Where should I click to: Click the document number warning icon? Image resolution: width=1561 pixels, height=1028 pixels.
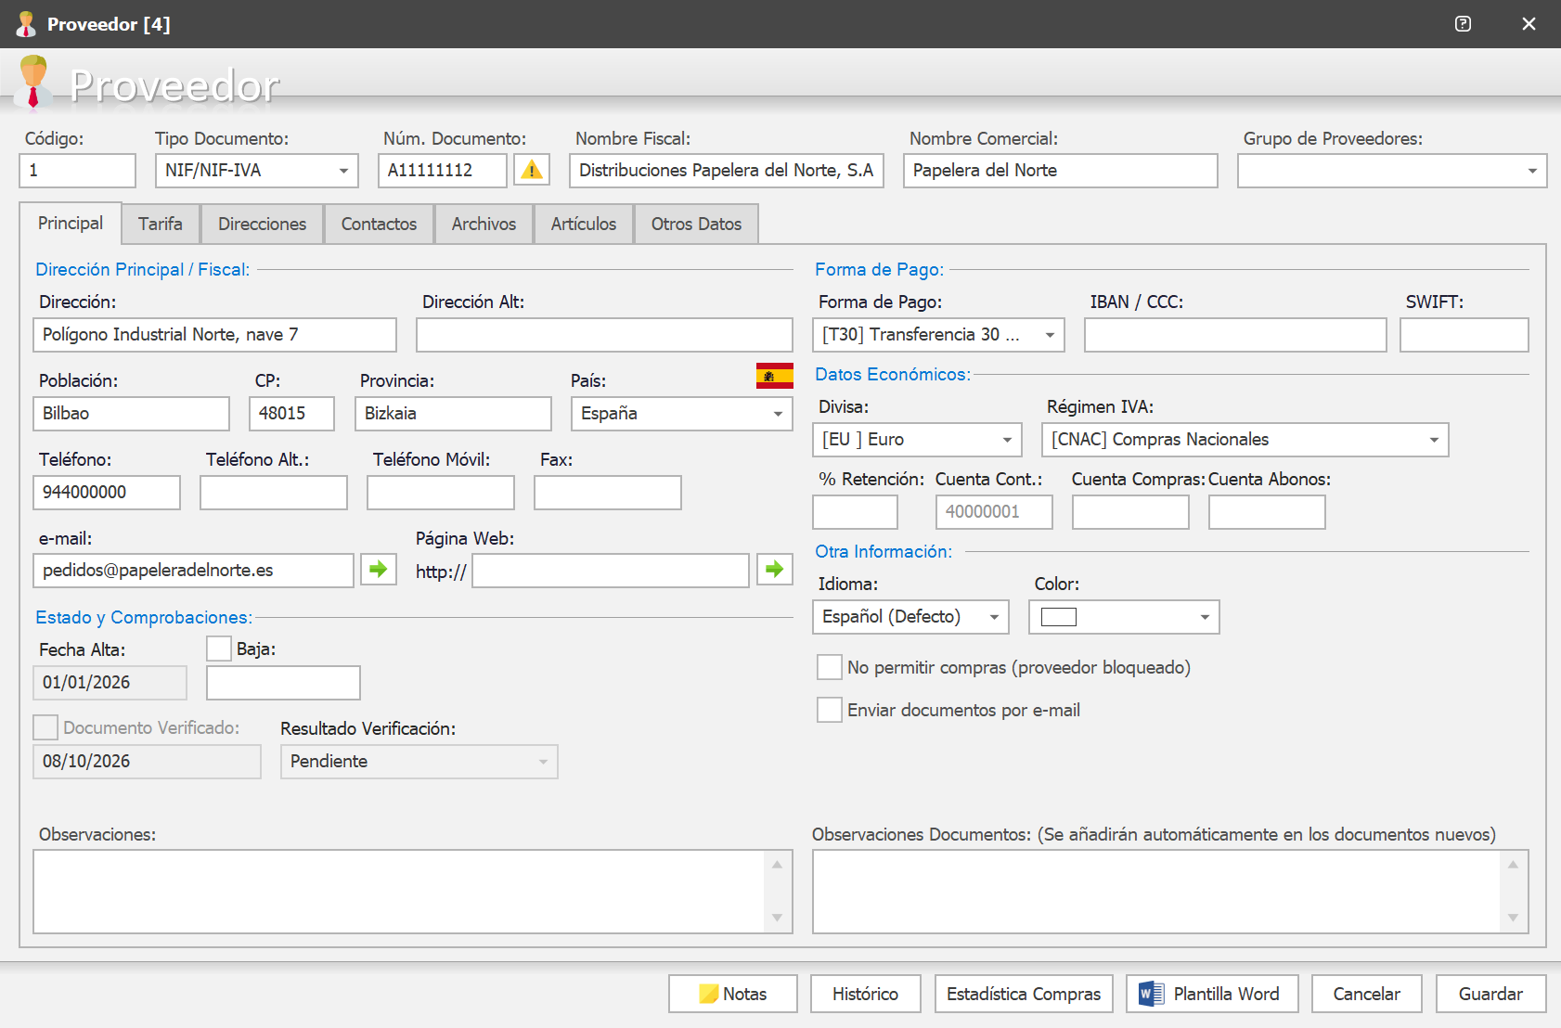pyautogui.click(x=532, y=170)
